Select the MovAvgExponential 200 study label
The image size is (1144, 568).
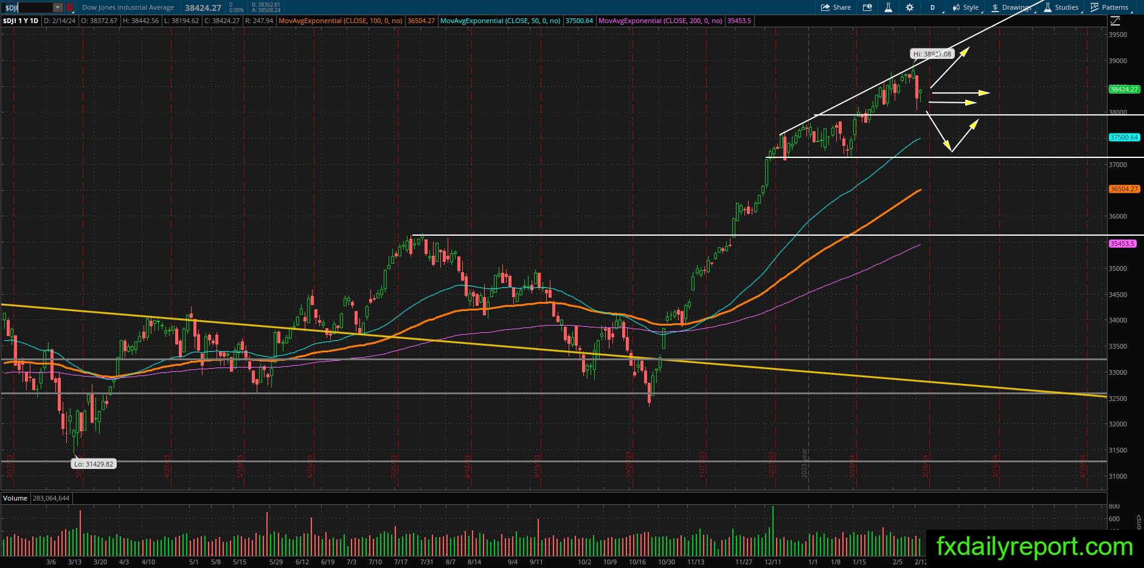tap(660, 21)
